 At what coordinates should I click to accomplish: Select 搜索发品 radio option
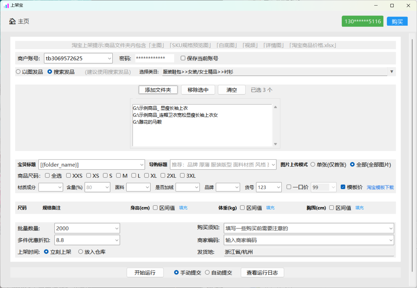50,72
